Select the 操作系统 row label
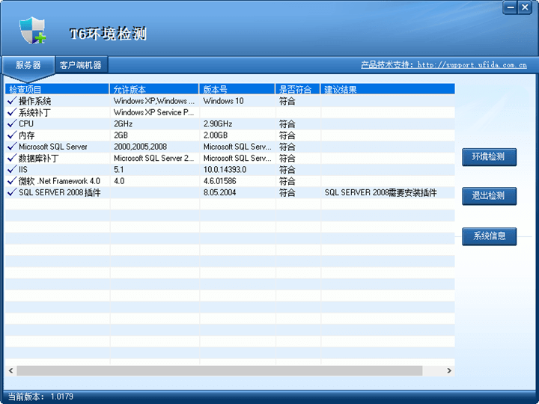539x404 pixels. [34, 101]
